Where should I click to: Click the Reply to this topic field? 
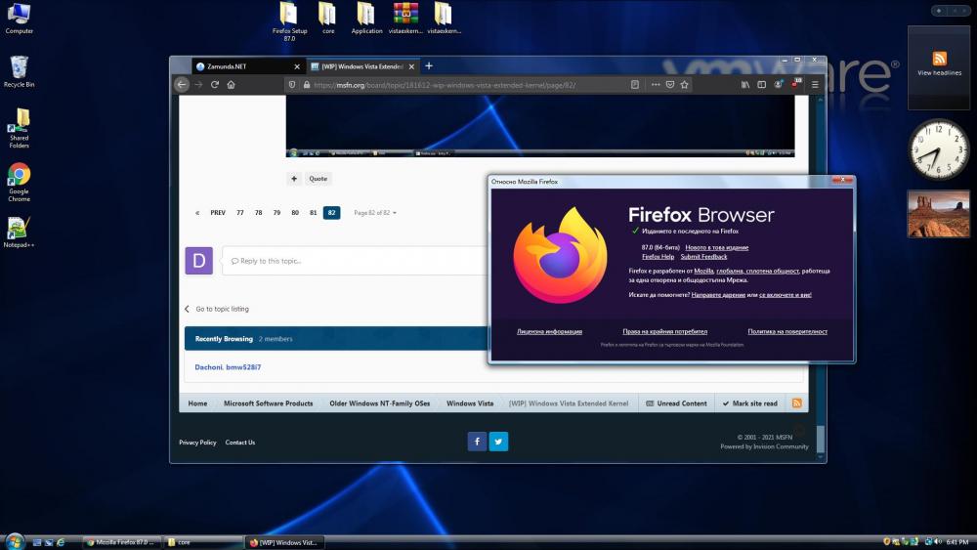pyautogui.click(x=352, y=261)
